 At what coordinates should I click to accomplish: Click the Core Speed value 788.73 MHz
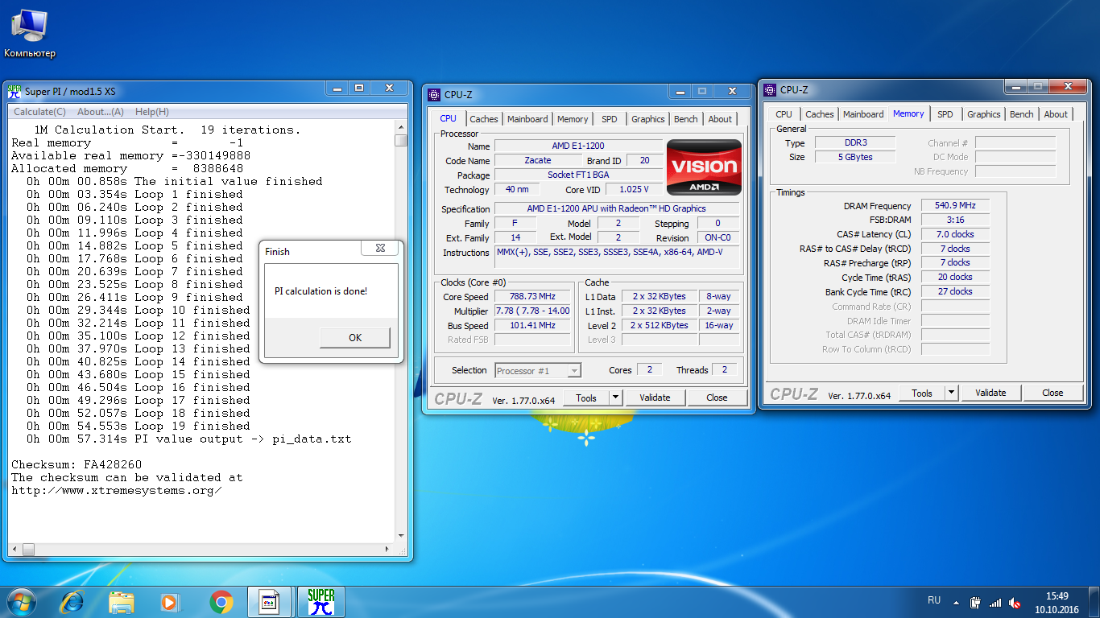pos(533,296)
